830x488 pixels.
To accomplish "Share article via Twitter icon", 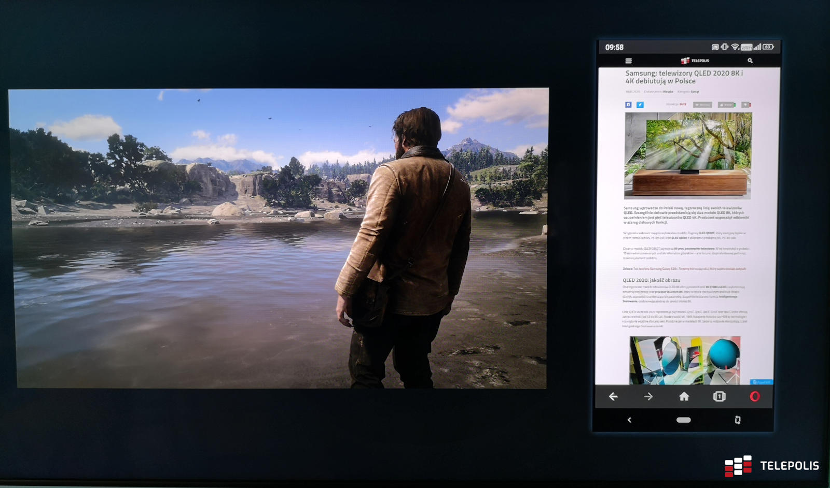I will (x=640, y=105).
